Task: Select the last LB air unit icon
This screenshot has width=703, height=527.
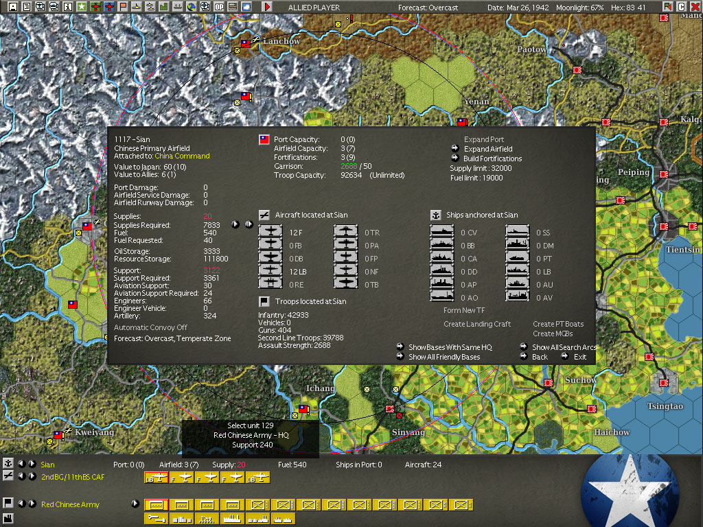Action: click(x=257, y=478)
